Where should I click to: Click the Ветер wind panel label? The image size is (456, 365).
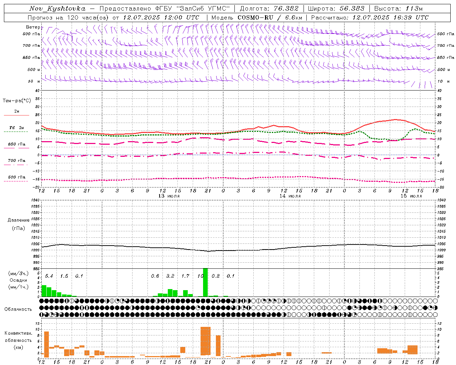coord(33,27)
